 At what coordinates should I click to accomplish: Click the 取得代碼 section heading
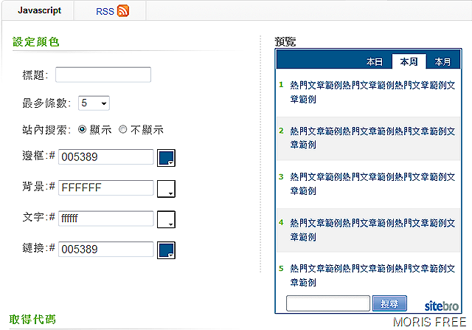pyautogui.click(x=32, y=319)
